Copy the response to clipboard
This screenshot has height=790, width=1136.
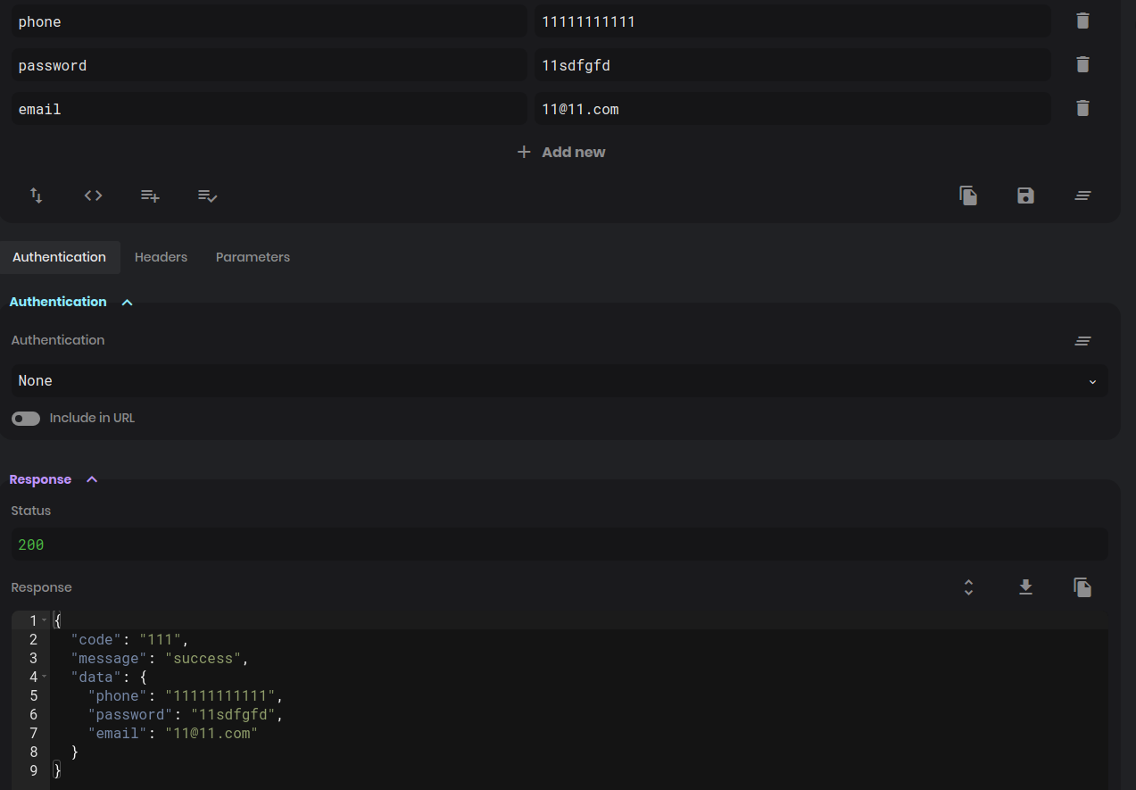pyautogui.click(x=1082, y=587)
